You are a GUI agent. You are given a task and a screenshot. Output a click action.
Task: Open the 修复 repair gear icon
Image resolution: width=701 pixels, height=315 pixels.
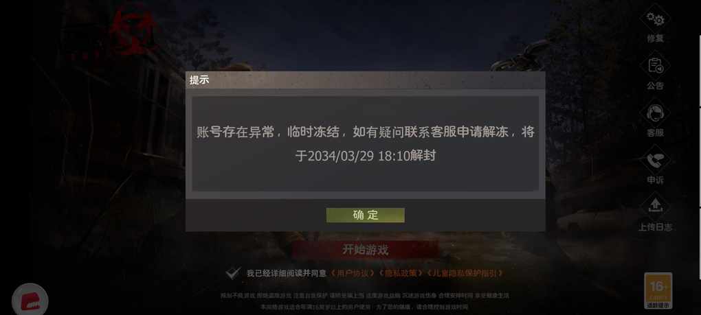pos(656,19)
